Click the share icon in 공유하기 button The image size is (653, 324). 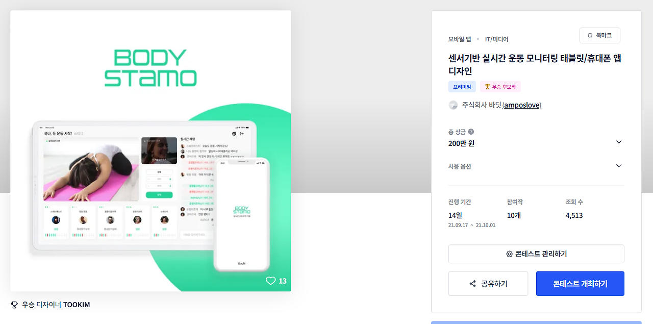(x=472, y=284)
